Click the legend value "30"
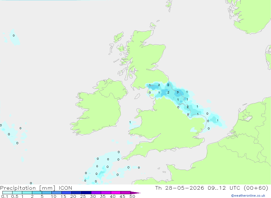This screenshot has width=271, height=198. click(x=93, y=196)
